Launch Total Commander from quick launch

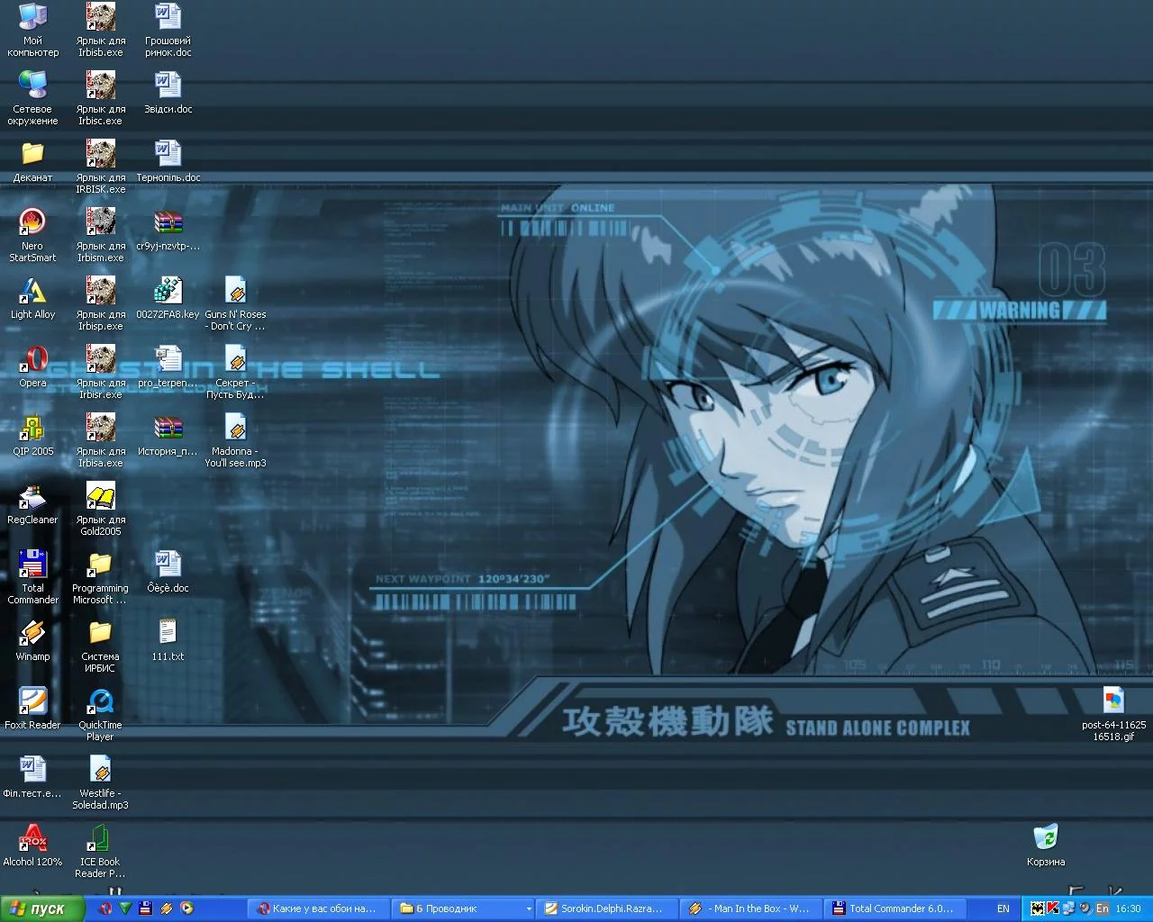point(145,908)
